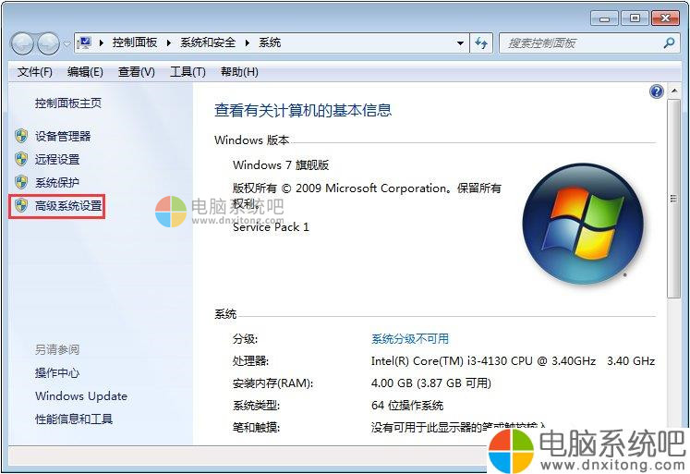Click the shield icon beside 远程设置
690x474 pixels.
(x=21, y=159)
